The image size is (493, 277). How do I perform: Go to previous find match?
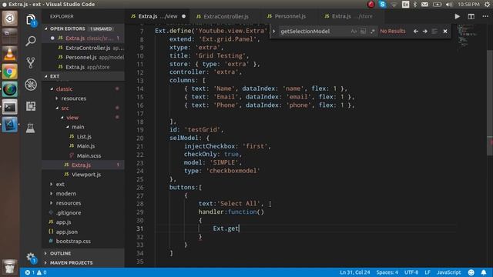tap(416, 31)
